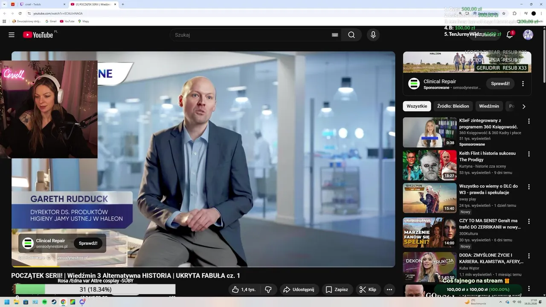Open the Chrome apps grid shortcut

click(x=4, y=21)
